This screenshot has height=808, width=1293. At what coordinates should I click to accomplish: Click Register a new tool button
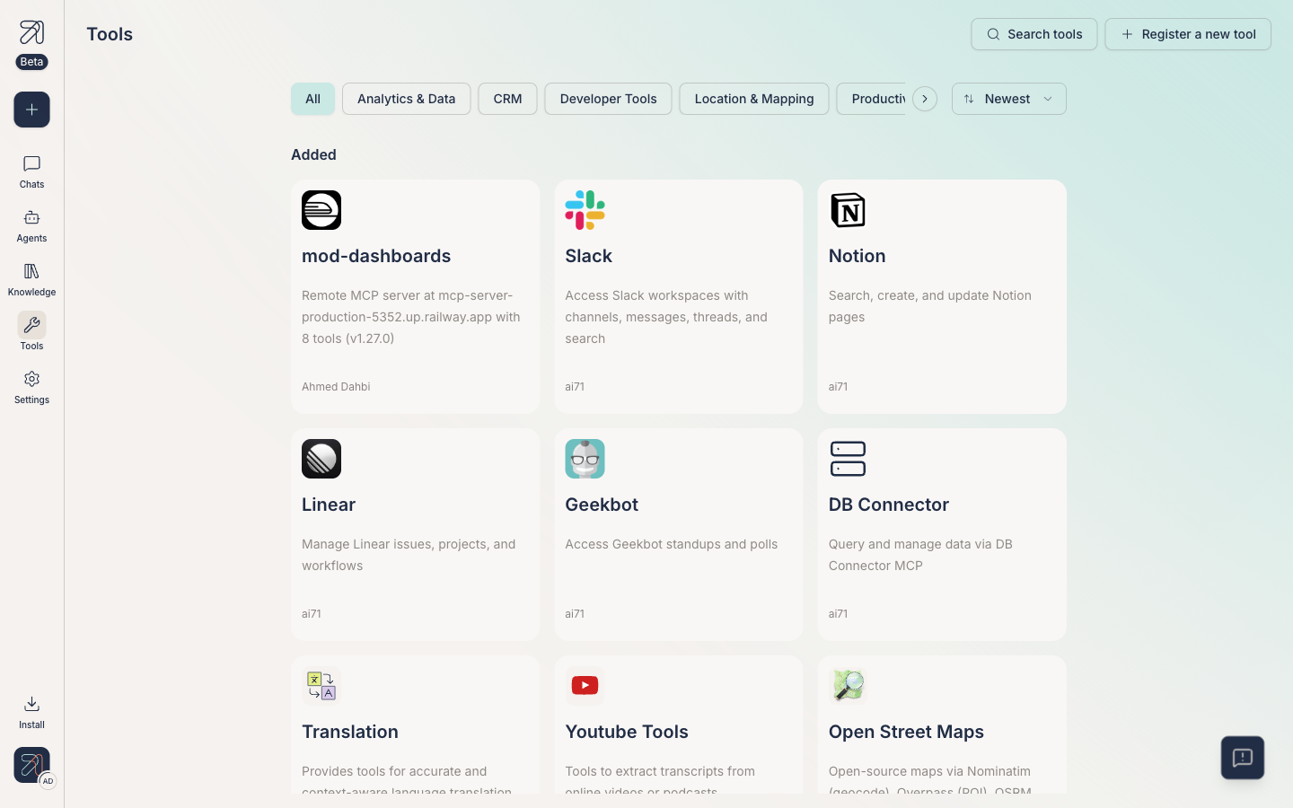1188,34
